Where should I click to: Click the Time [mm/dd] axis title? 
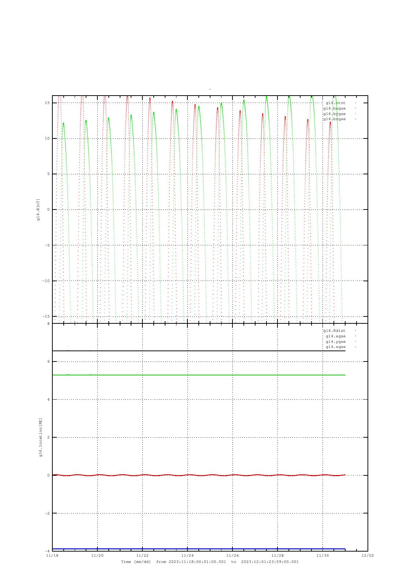tap(136, 562)
